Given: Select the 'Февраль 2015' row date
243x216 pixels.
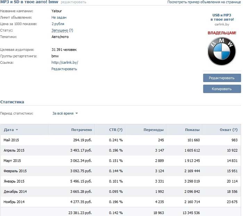Looking at the screenshot, I should click(15, 171).
